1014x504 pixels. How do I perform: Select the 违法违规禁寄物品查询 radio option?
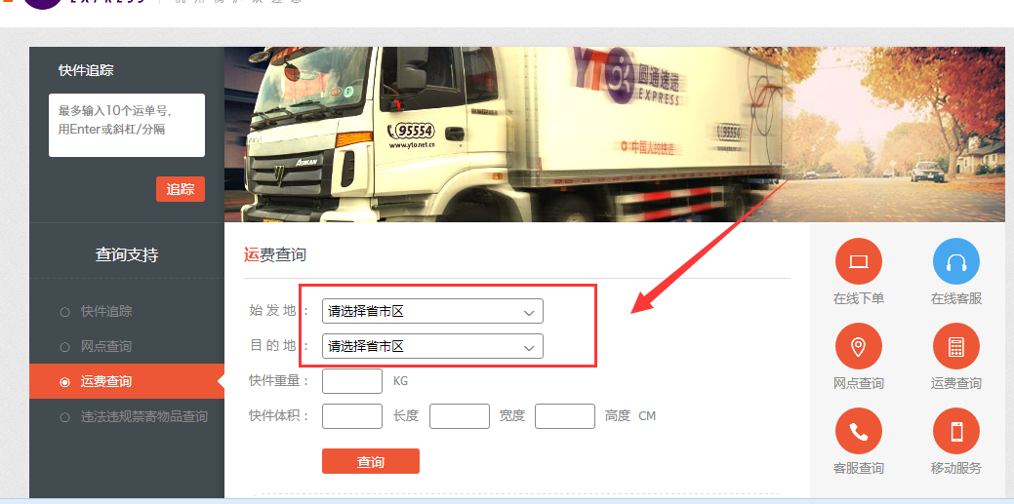[64, 417]
